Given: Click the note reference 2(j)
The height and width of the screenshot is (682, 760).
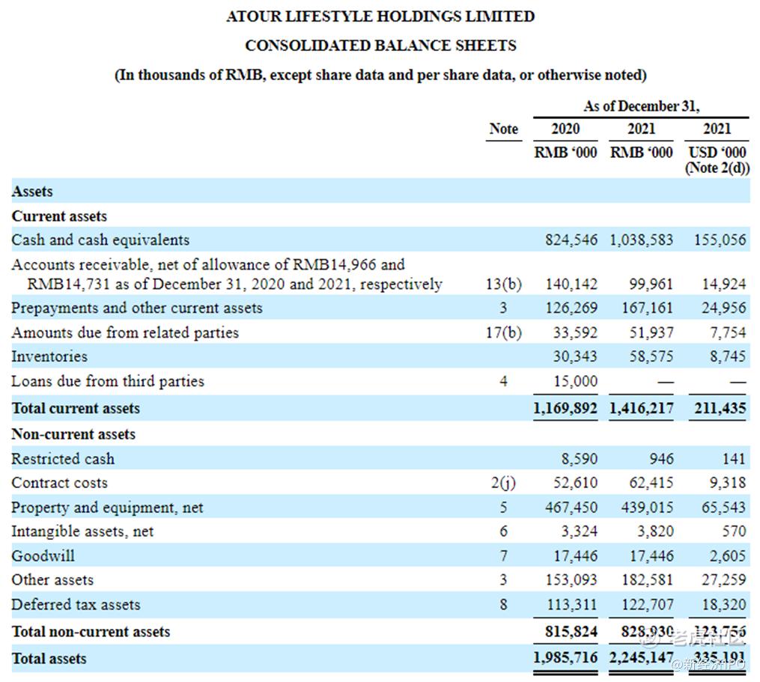Looking at the screenshot, I should [504, 484].
